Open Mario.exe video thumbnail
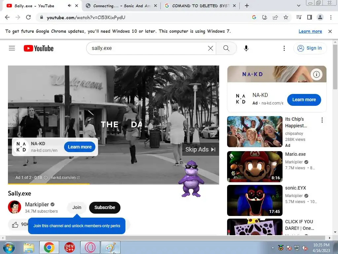338x254 pixels. point(254,167)
